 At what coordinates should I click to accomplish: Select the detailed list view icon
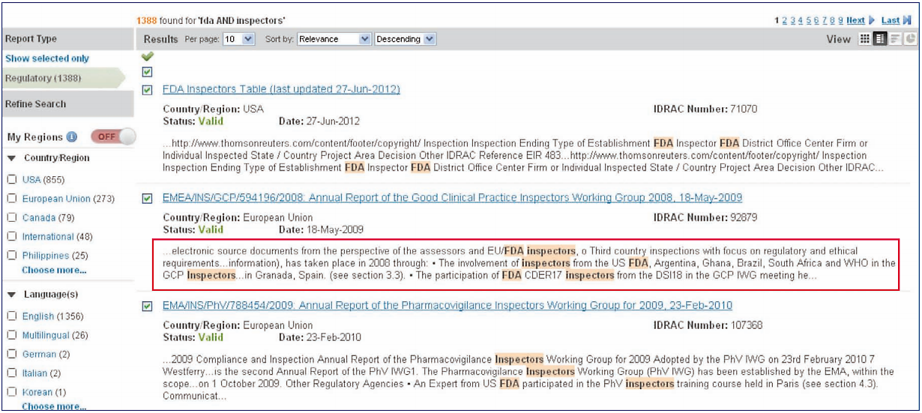click(x=882, y=39)
